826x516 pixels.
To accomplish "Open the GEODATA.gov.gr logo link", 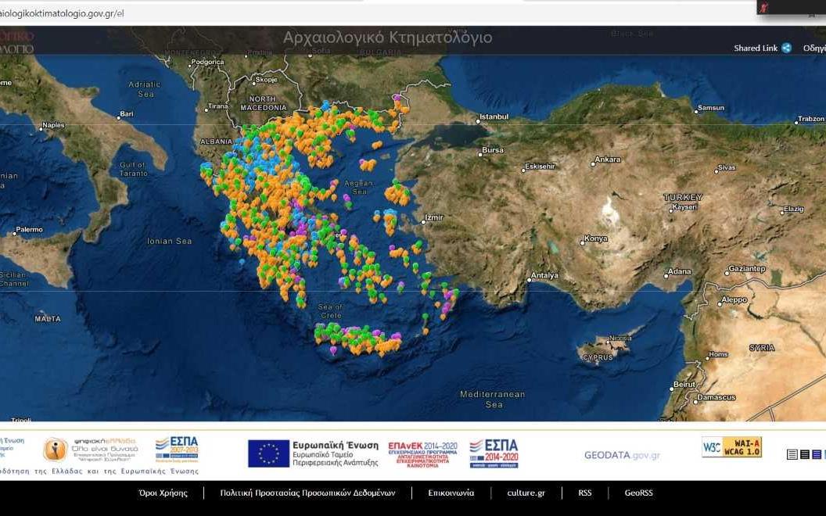I will coord(622,455).
